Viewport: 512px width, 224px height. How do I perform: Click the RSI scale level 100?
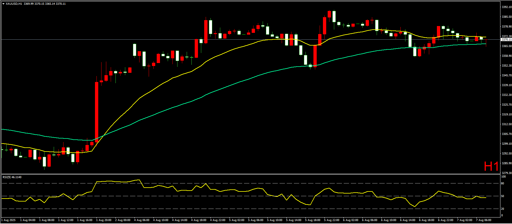tap(503, 177)
